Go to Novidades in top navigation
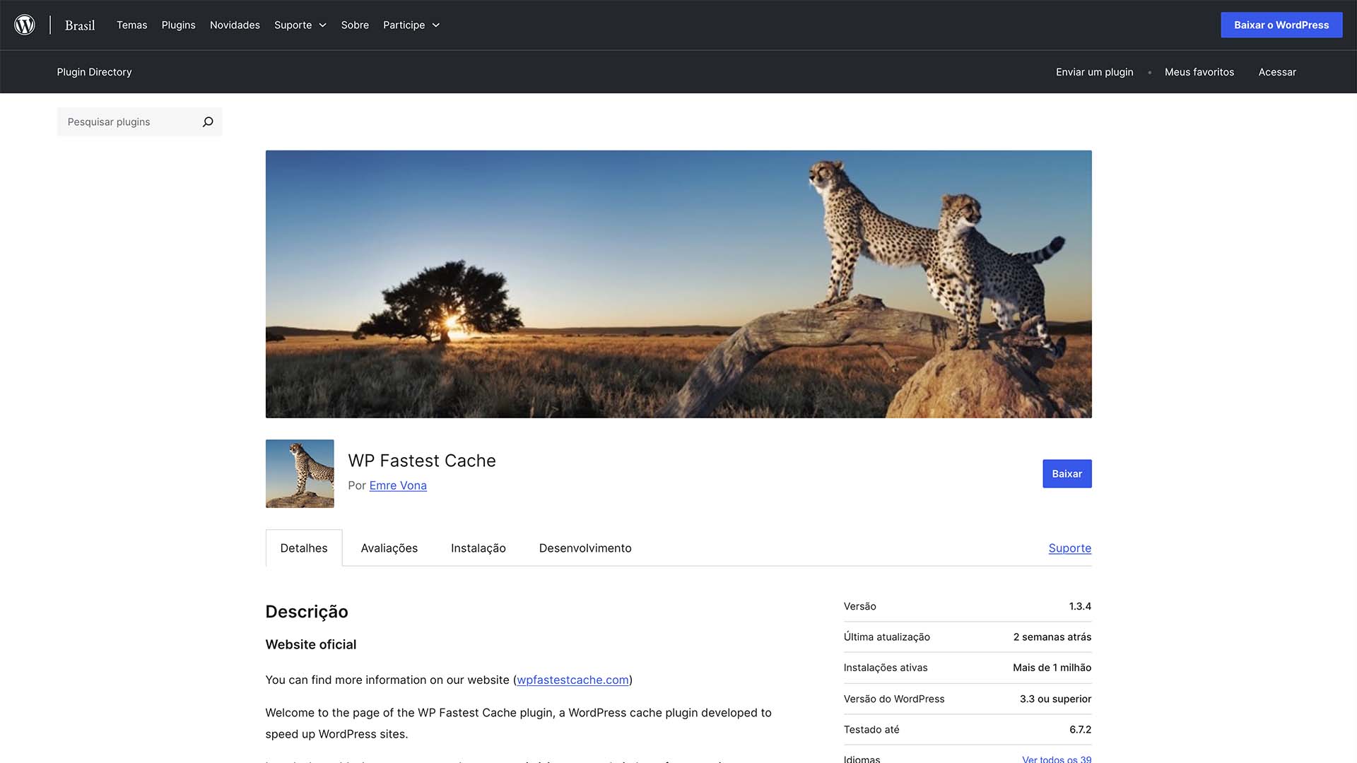Viewport: 1357px width, 763px height. 235,25
